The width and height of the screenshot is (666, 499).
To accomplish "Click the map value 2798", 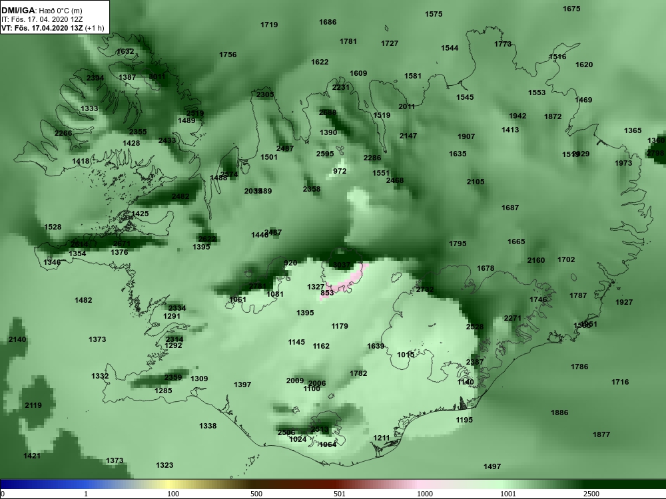I will coord(655,153).
